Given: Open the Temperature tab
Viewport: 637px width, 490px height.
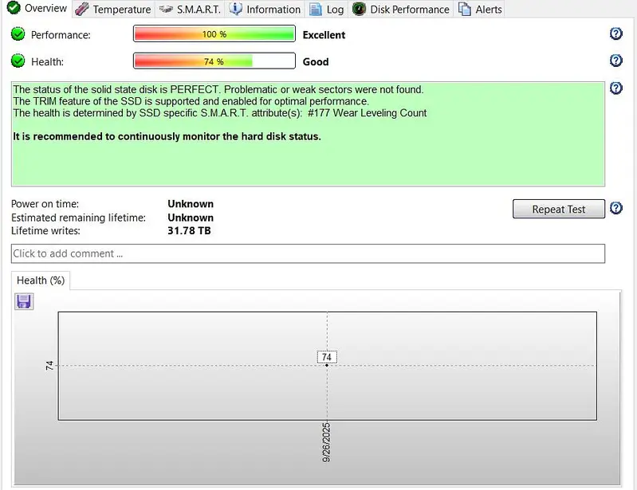Looking at the screenshot, I should 113,10.
